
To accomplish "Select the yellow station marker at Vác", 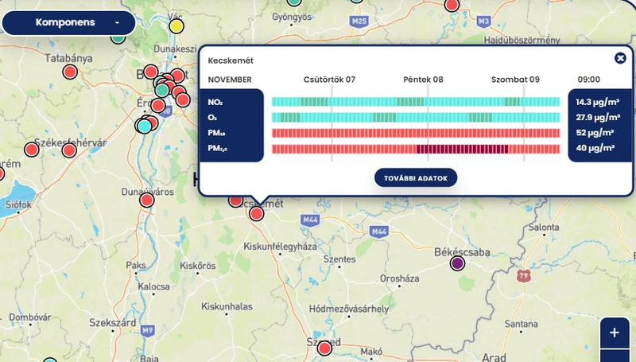I will click(x=176, y=26).
